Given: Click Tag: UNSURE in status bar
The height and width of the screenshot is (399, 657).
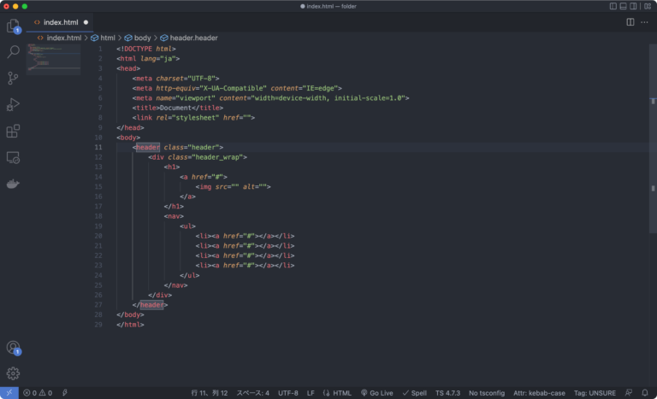Looking at the screenshot, I should 595,393.
